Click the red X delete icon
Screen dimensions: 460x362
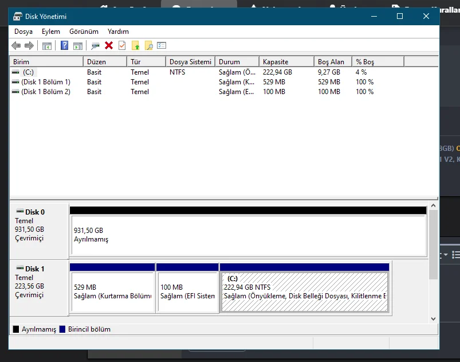point(109,45)
